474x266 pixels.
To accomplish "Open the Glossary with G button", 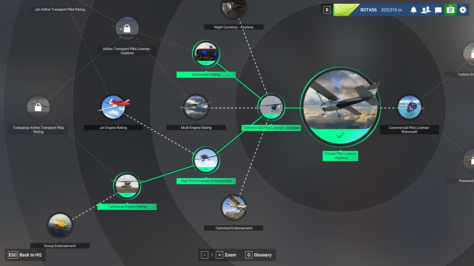I will [258, 255].
